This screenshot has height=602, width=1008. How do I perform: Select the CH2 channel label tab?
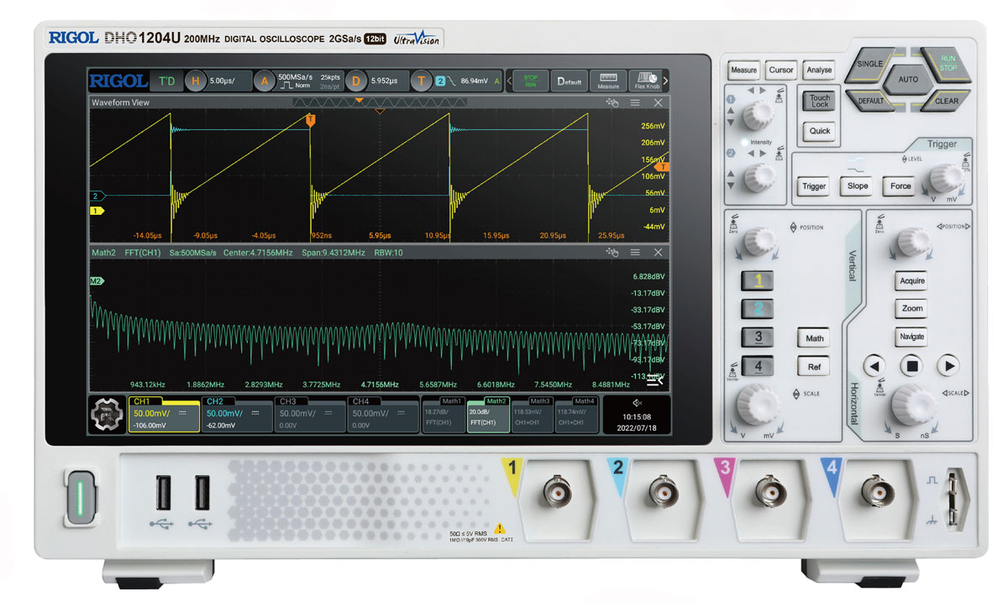pyautogui.click(x=237, y=414)
